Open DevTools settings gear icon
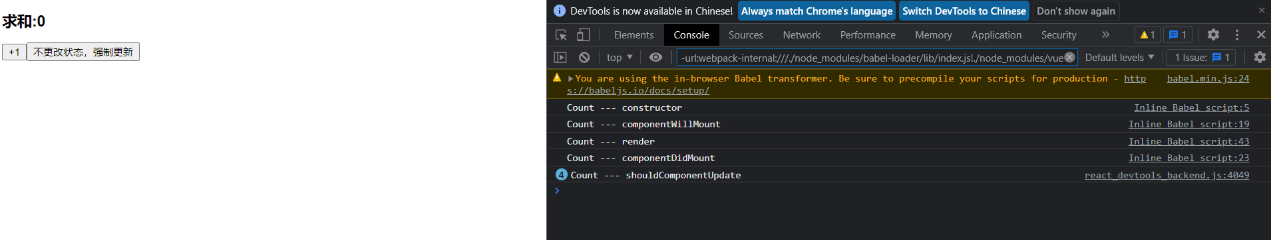1271x240 pixels. point(1213,35)
